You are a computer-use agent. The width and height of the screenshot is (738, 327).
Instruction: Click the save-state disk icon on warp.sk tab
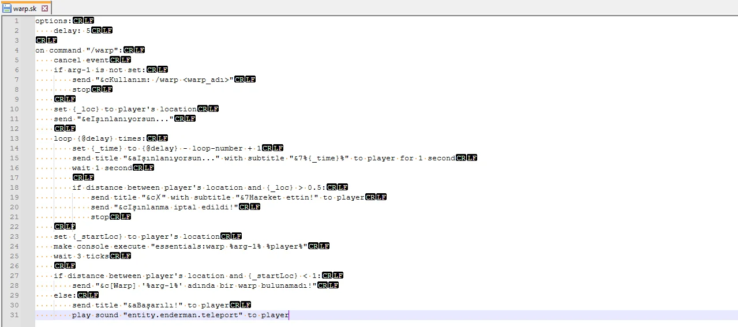tap(8, 9)
